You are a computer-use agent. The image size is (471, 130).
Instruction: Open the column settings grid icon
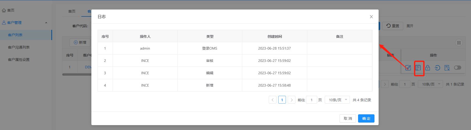(459, 43)
